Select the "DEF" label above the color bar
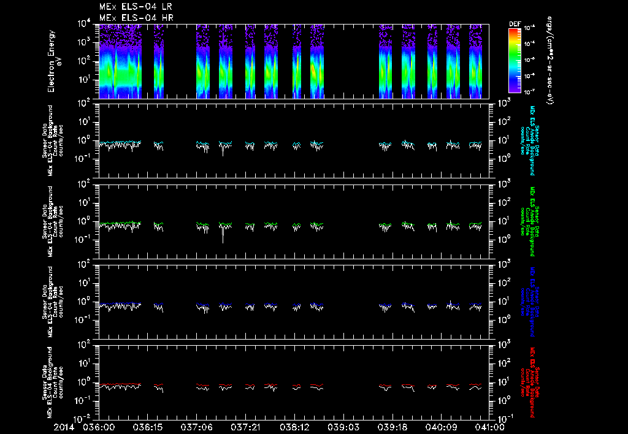The image size is (628, 434). (x=515, y=24)
